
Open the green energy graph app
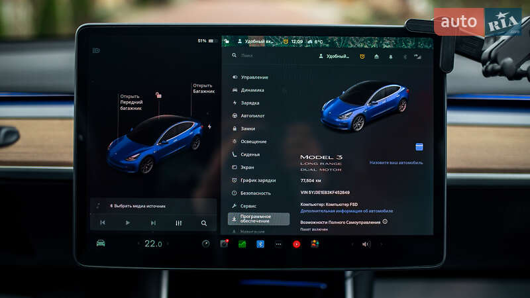(x=242, y=244)
